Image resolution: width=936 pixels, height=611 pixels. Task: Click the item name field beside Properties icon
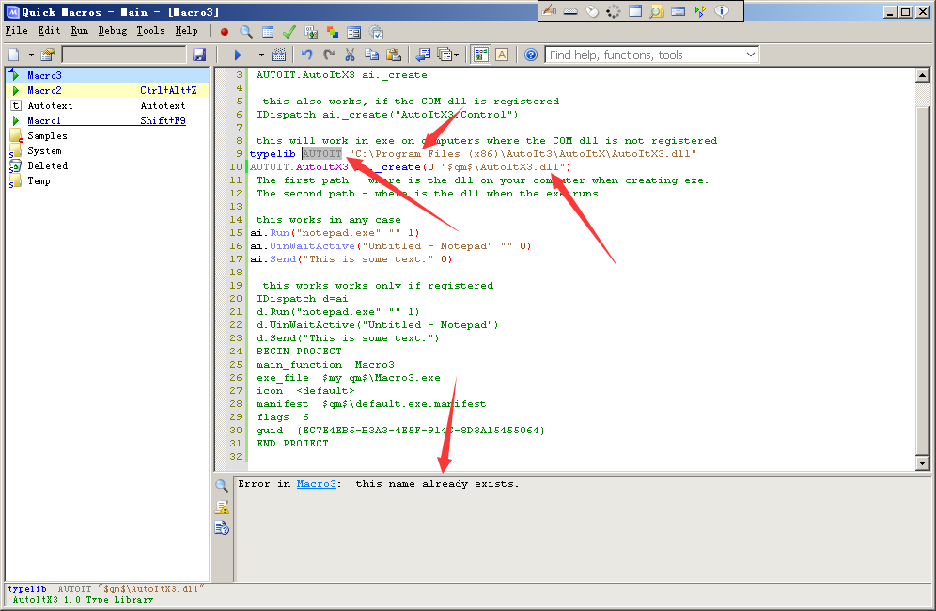(124, 55)
